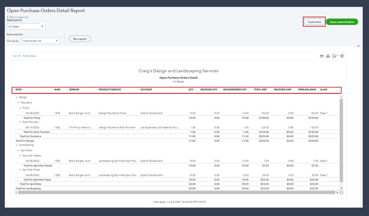The width and height of the screenshot is (369, 216).
Task: Click the CLASS column header
Action: [324, 90]
